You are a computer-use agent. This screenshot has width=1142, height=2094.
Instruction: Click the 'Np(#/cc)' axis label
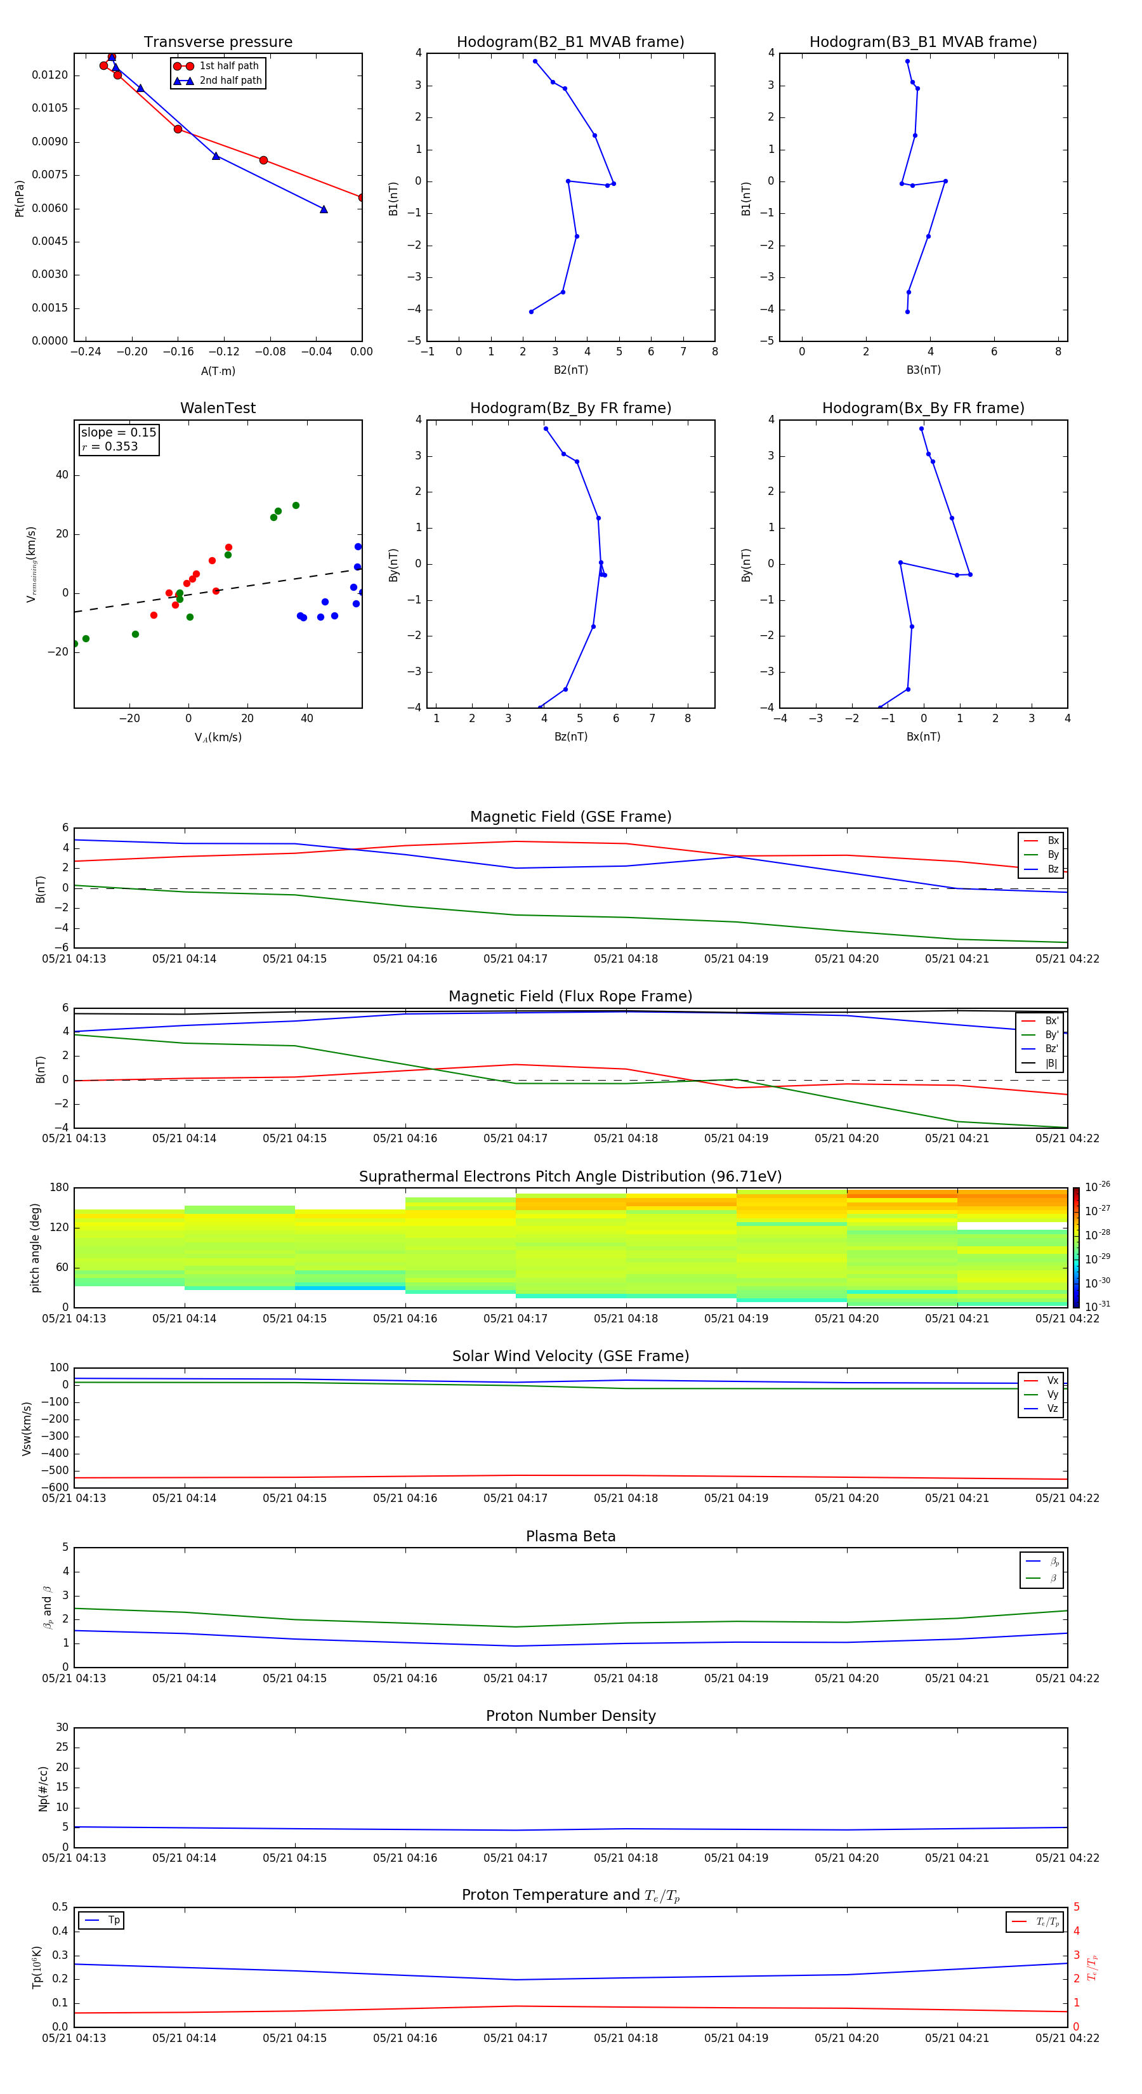43,1788
